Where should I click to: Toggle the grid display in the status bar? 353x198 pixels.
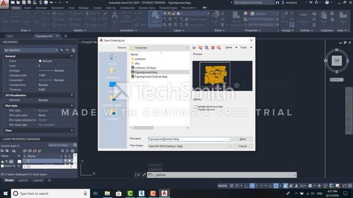pyautogui.click(x=232, y=186)
